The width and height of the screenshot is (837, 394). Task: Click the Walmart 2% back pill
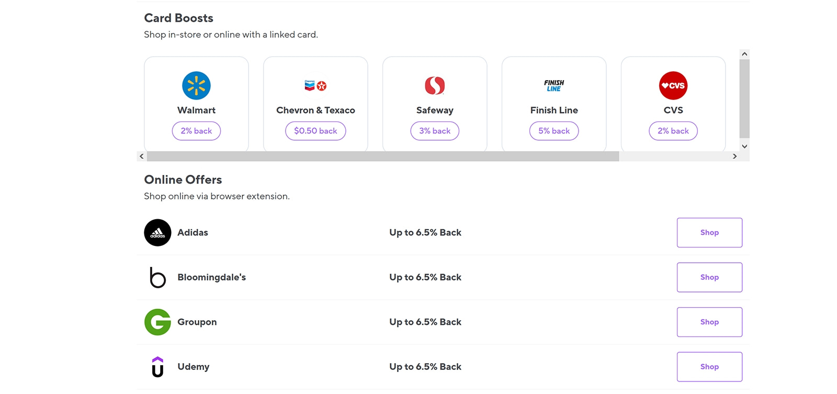click(196, 131)
